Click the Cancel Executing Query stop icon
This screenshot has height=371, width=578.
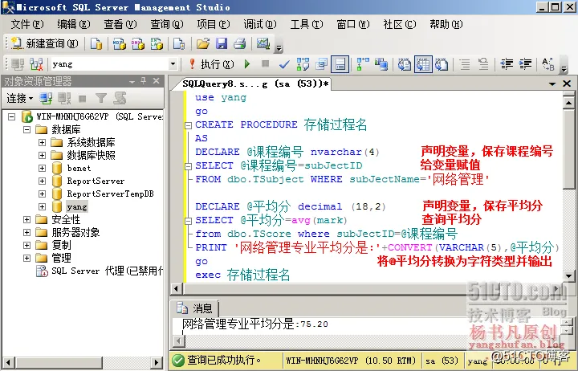265,63
